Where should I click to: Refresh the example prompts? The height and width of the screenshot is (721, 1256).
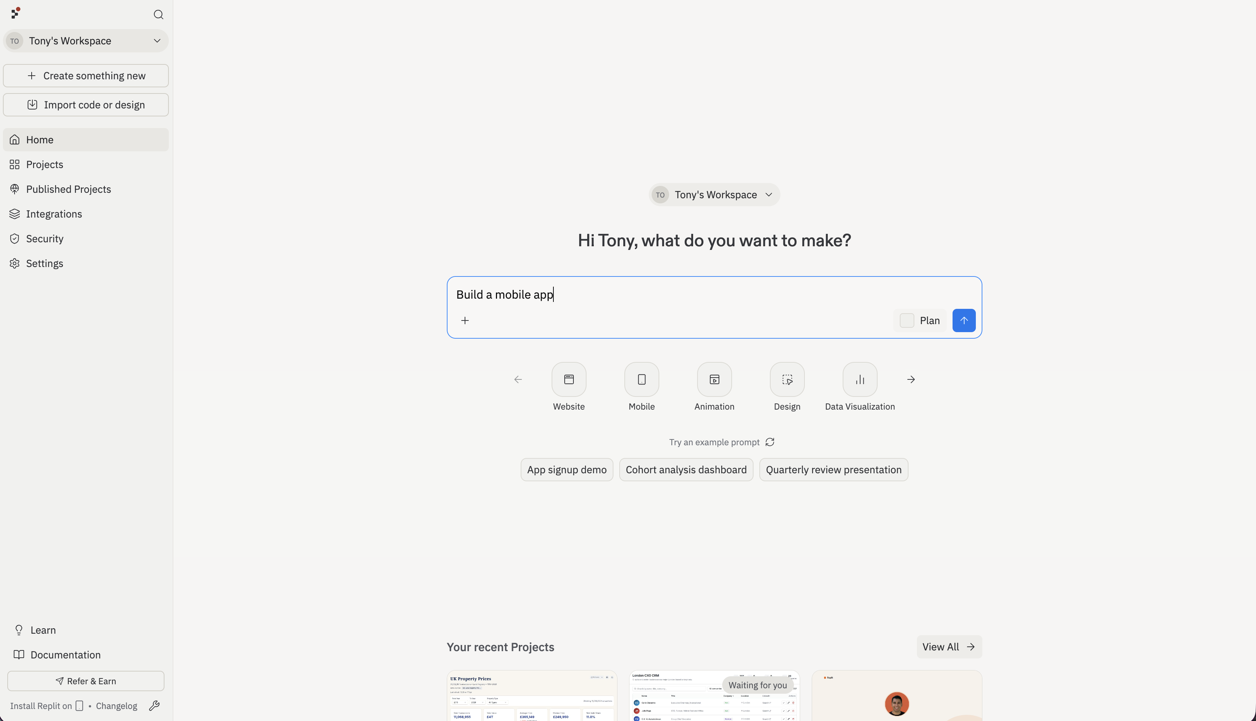(769, 442)
